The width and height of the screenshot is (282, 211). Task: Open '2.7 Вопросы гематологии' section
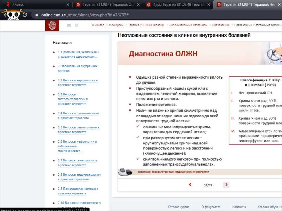(x=77, y=163)
